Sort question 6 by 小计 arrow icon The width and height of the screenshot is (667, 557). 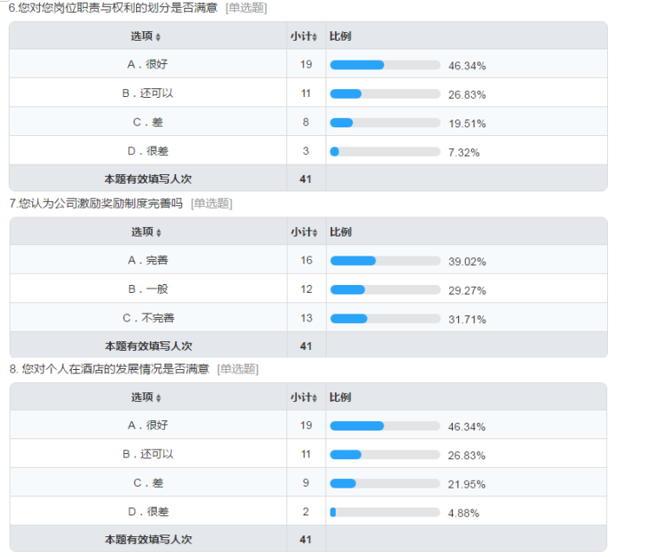click(x=315, y=37)
